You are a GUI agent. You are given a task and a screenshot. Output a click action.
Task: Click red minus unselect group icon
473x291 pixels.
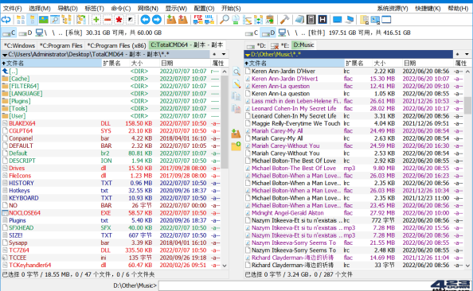coord(107,20)
